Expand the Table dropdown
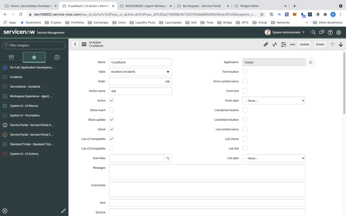 pos(140,72)
